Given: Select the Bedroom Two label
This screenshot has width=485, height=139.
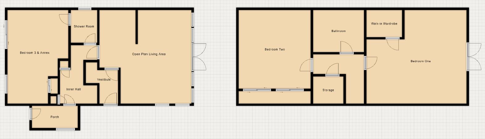Looking at the screenshot, I should click(x=275, y=49).
